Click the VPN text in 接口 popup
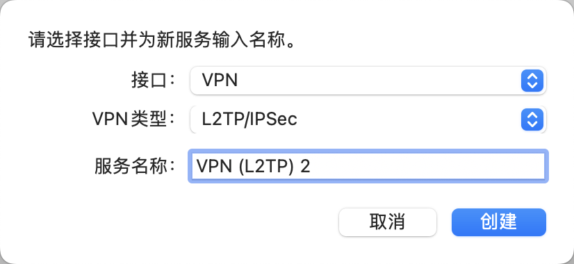This screenshot has height=264, width=574. [x=220, y=80]
